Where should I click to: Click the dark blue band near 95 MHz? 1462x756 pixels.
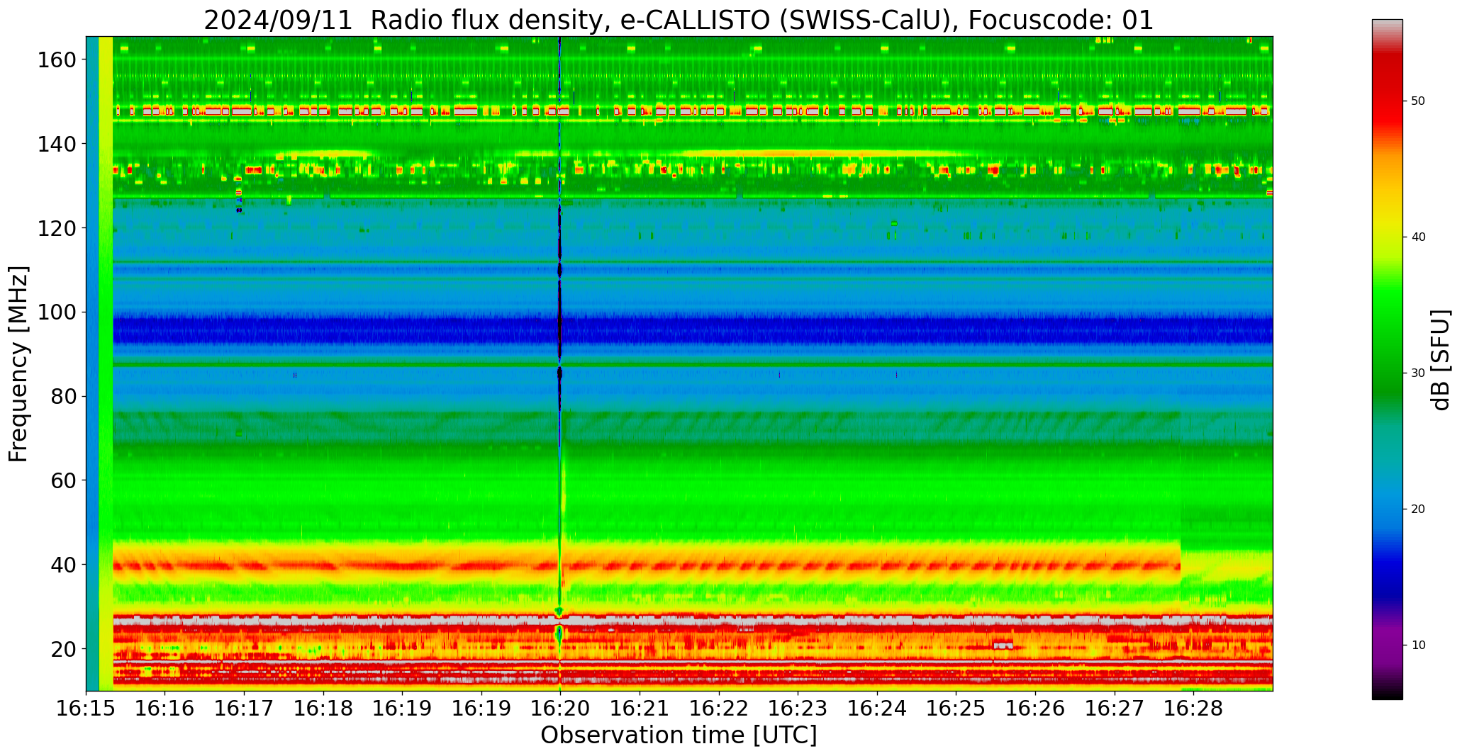[x=693, y=330]
